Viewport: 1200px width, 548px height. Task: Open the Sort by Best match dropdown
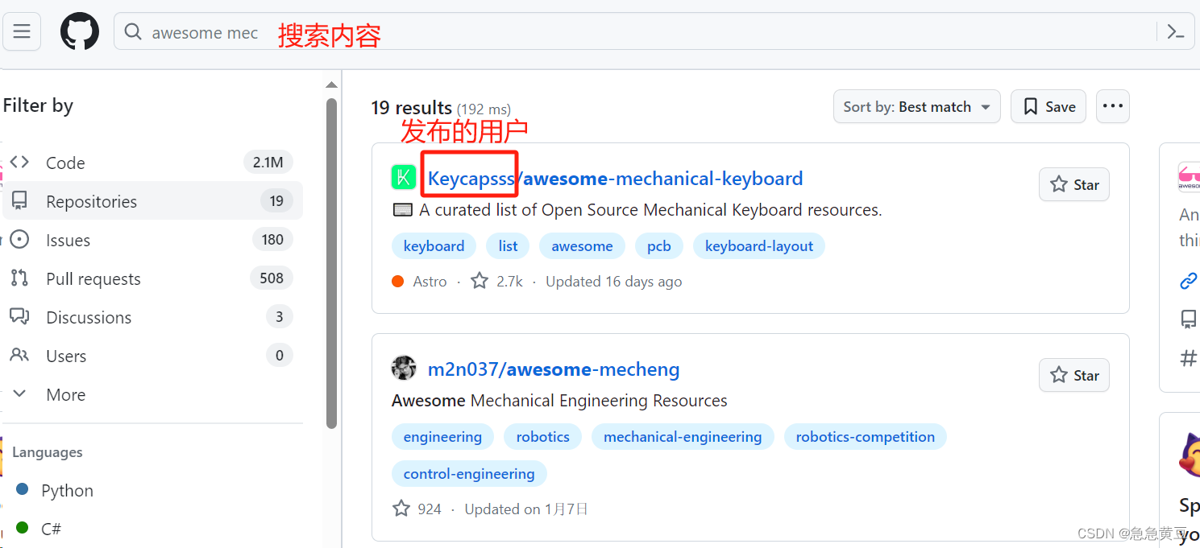click(x=916, y=106)
